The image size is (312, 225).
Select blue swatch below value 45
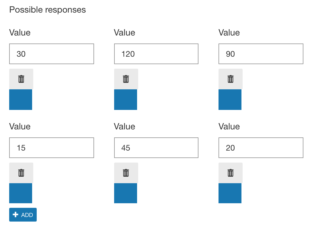[x=126, y=193]
